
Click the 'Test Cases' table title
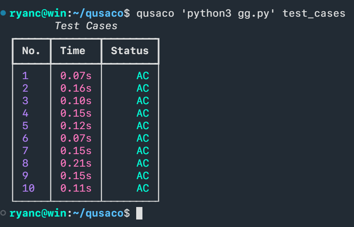point(86,26)
